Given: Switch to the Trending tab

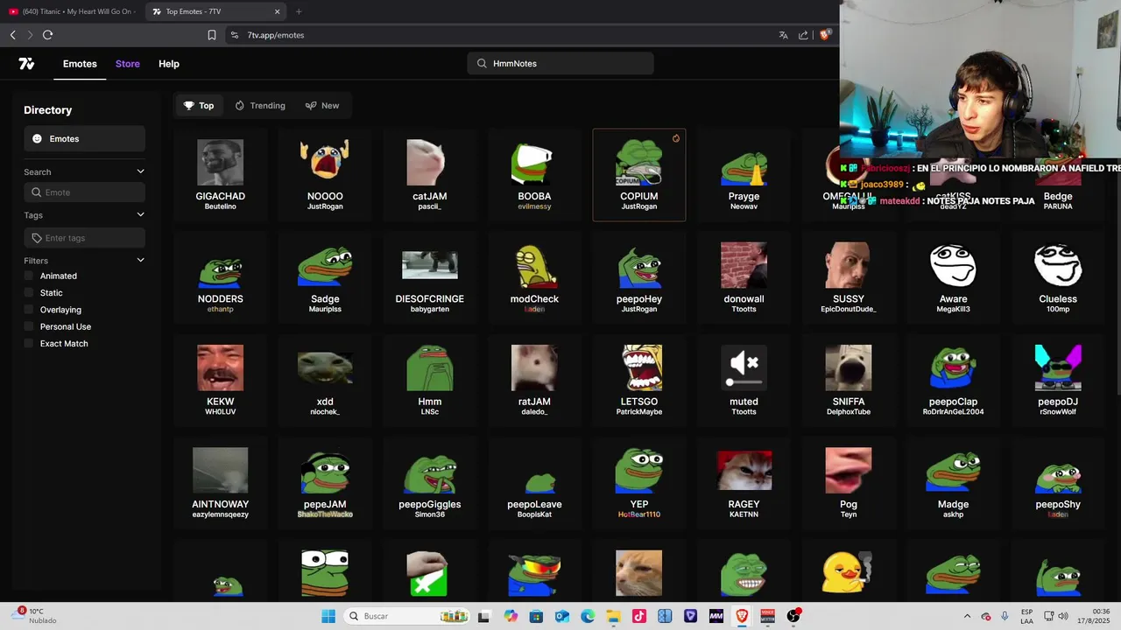Looking at the screenshot, I should (260, 106).
